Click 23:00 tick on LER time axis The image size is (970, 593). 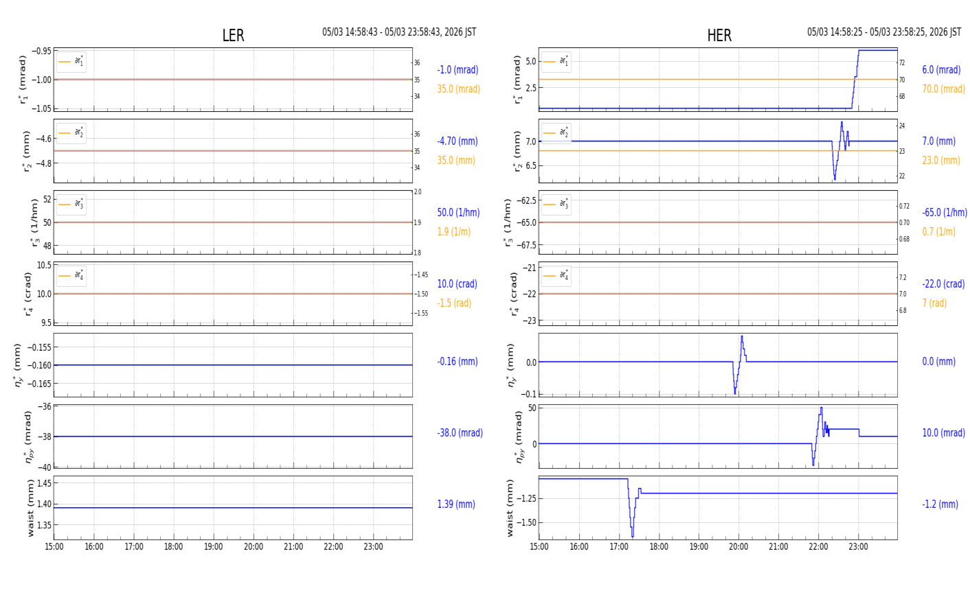coord(373,547)
